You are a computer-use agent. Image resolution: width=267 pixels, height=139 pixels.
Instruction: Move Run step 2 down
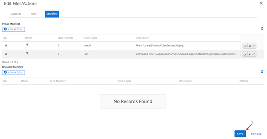pos(27,53)
